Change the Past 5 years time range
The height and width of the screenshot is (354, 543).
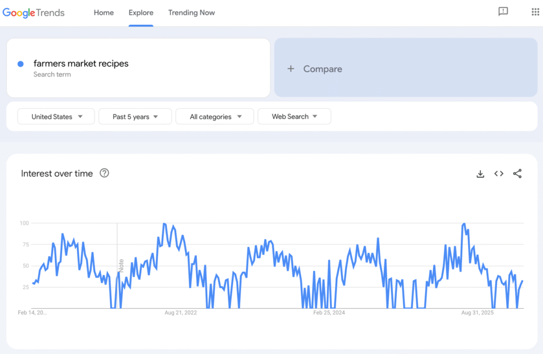135,116
